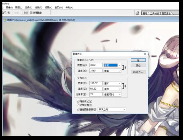
Task: Open the document height unit dropdown 厘米
Action: [x=112, y=89]
